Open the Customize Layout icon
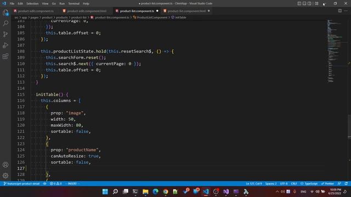The width and height of the screenshot is (351, 197). click(x=316, y=3)
